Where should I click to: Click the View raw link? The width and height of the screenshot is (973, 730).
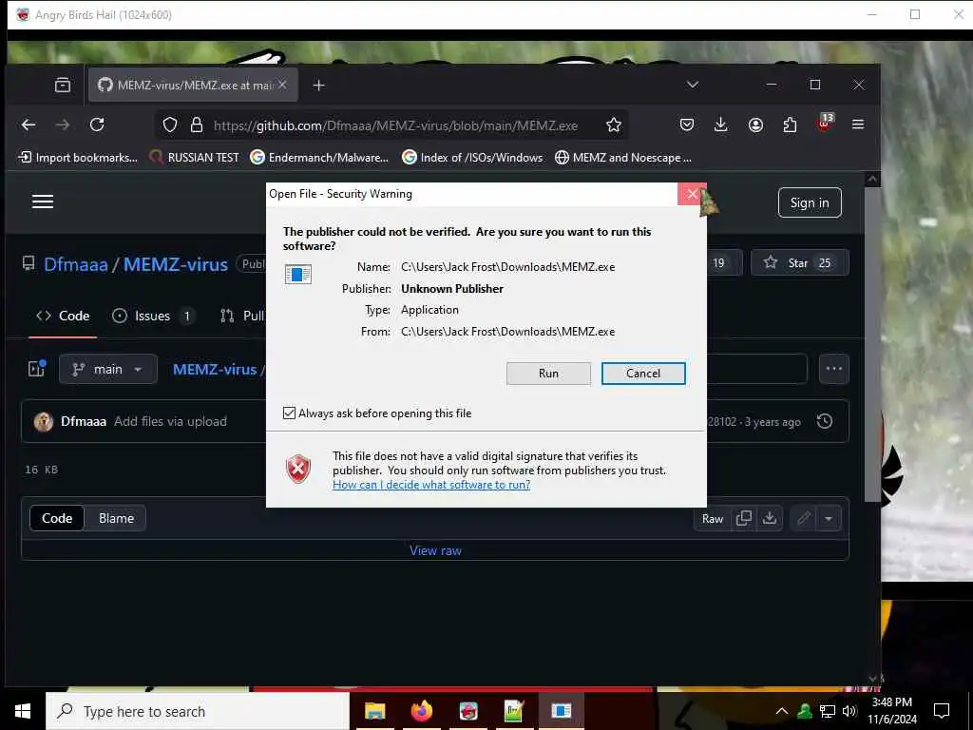(435, 550)
